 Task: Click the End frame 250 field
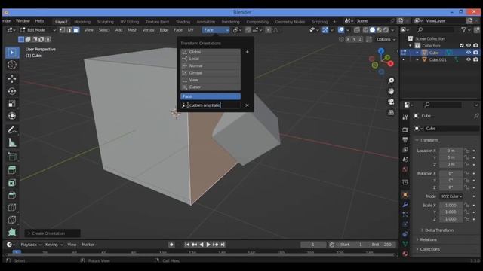coord(381,245)
